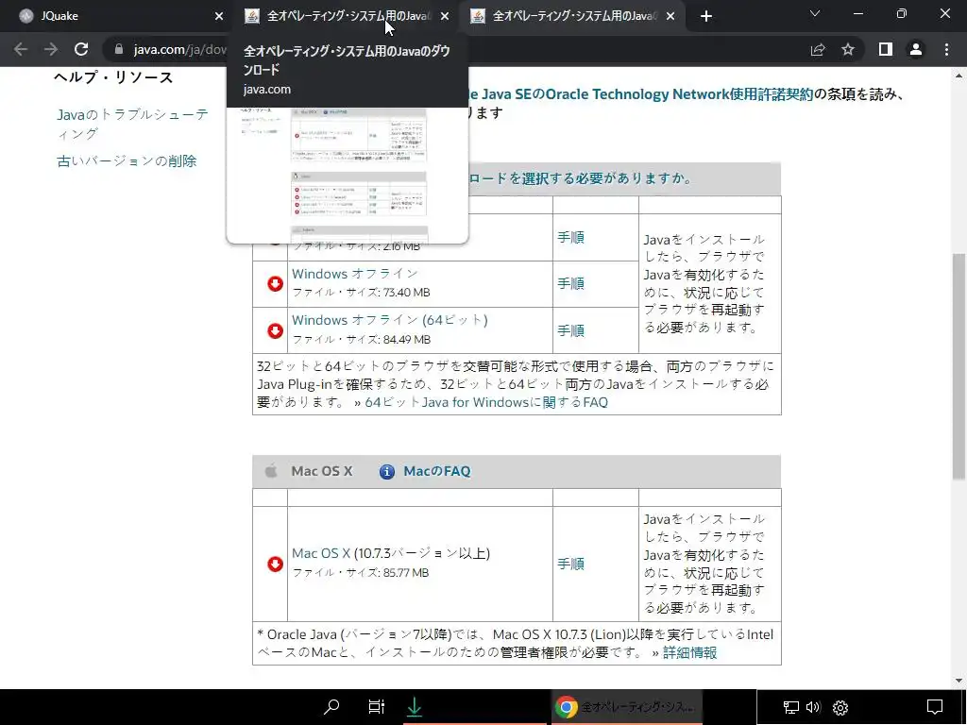Open settings gear in tray
Image resolution: width=967 pixels, height=725 pixels.
[x=840, y=707]
